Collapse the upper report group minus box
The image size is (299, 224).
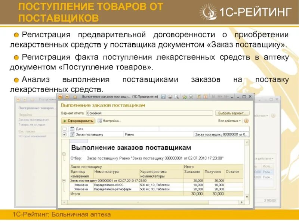point(64,154)
